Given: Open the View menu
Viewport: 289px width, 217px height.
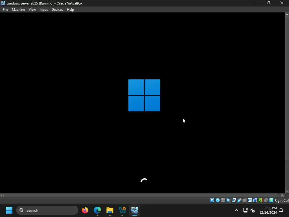Looking at the screenshot, I should tap(32, 10).
